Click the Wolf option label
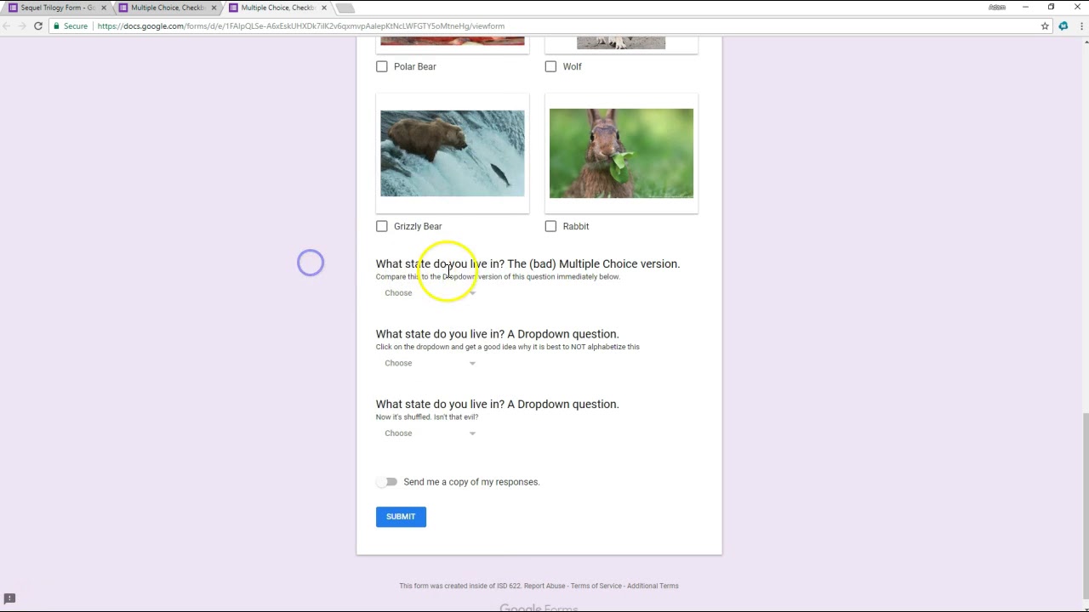Image resolution: width=1089 pixels, height=612 pixels. pos(572,66)
